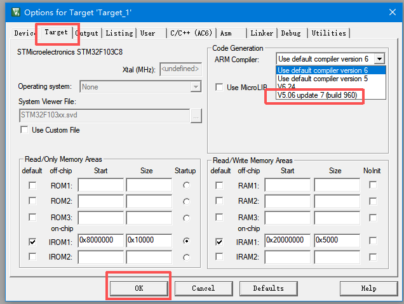Uncheck the IROM1 default checkbox
This screenshot has height=304, width=404.
32,242
